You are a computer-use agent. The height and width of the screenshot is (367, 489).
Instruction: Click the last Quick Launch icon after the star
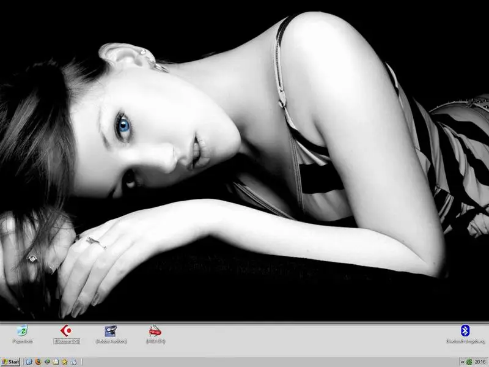[73, 362]
